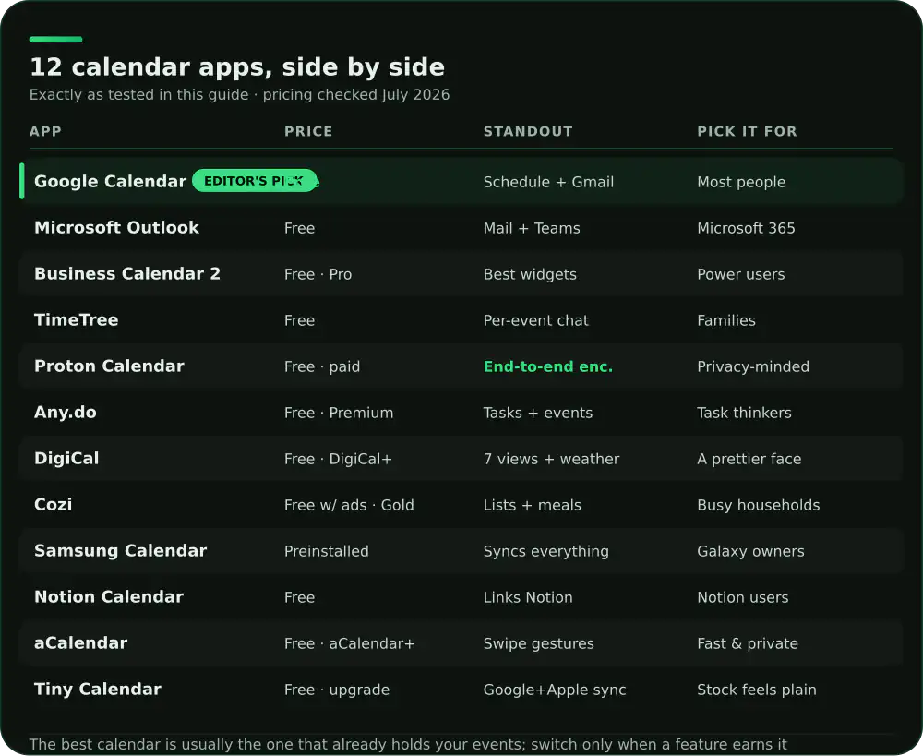
Task: Click the Samsung Calendar app name
Action: tap(121, 550)
